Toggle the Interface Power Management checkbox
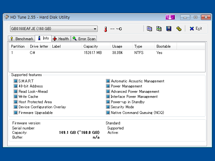 point(108,97)
